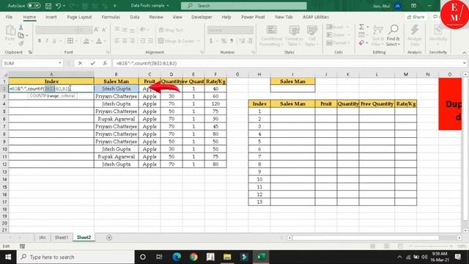Open the Name Box dropdown arrow
Screen dimensions: 469x264
(x=60, y=63)
